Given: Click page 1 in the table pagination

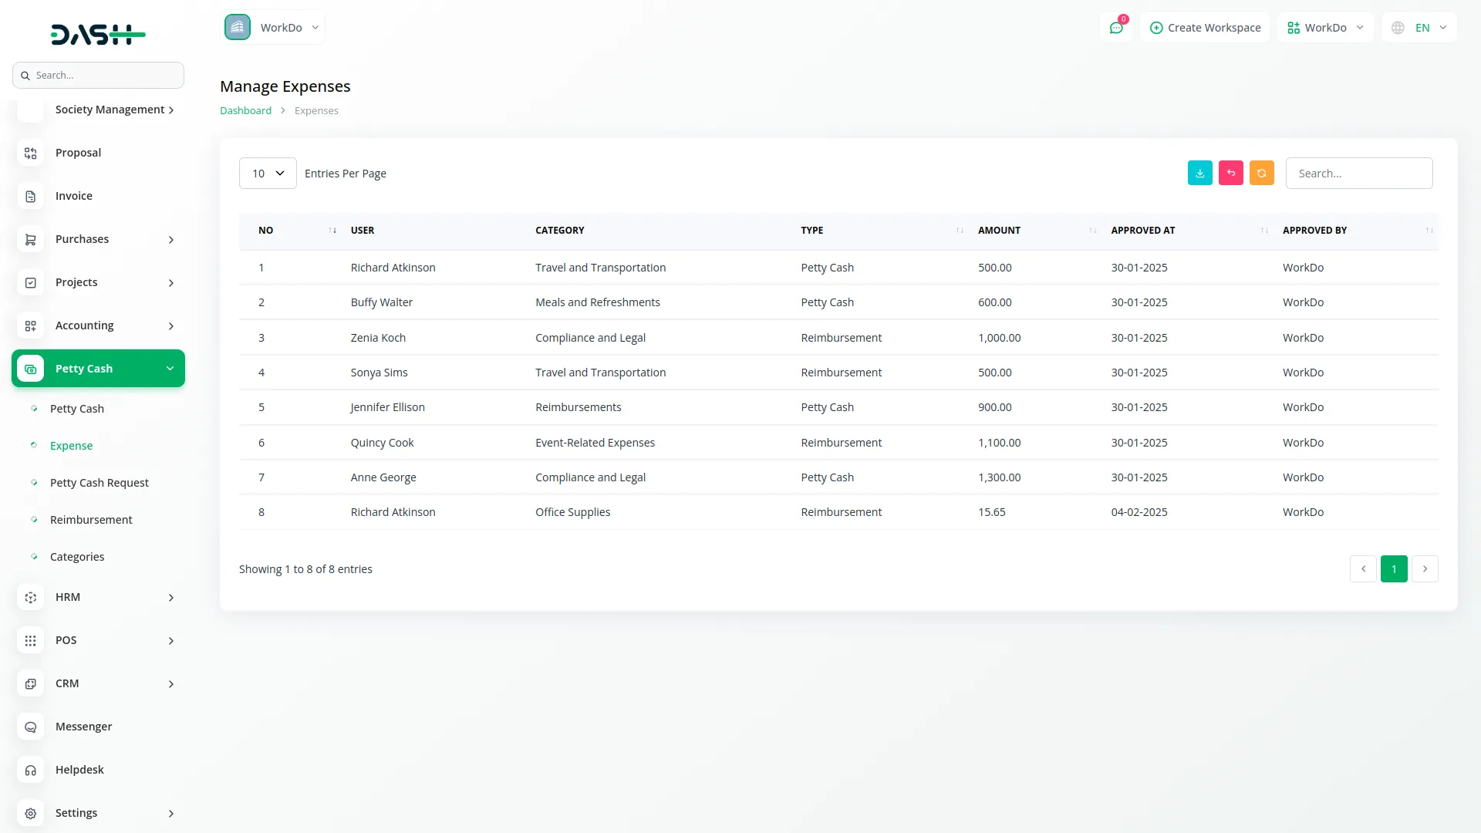Looking at the screenshot, I should 1394,568.
